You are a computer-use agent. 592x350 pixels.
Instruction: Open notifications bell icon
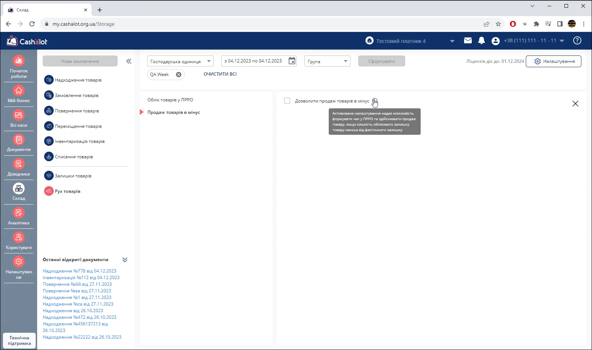(x=481, y=41)
